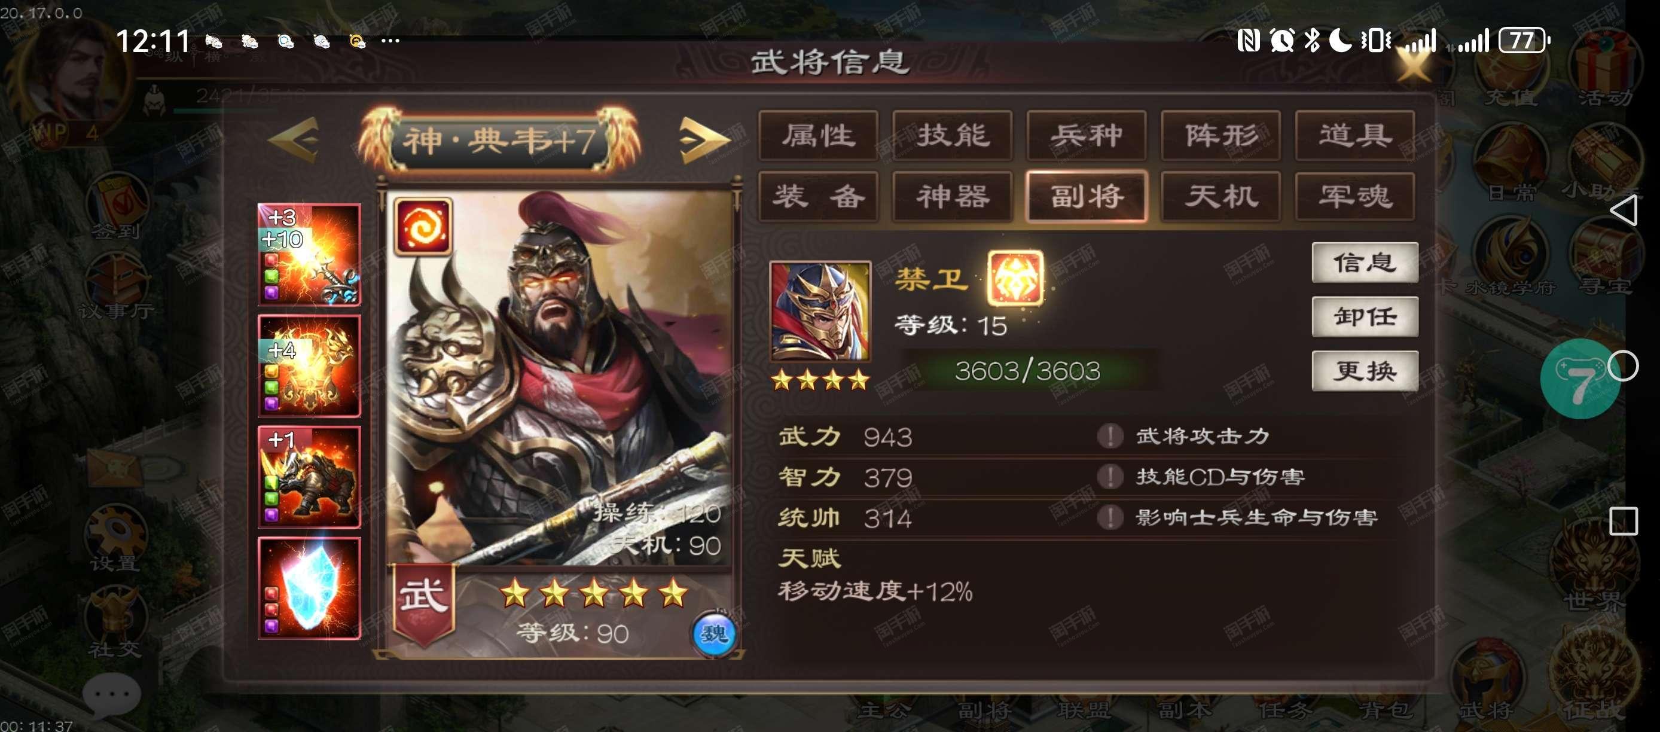Show the 武力 info exclamation hint
This screenshot has width=1660, height=732.
click(1110, 436)
